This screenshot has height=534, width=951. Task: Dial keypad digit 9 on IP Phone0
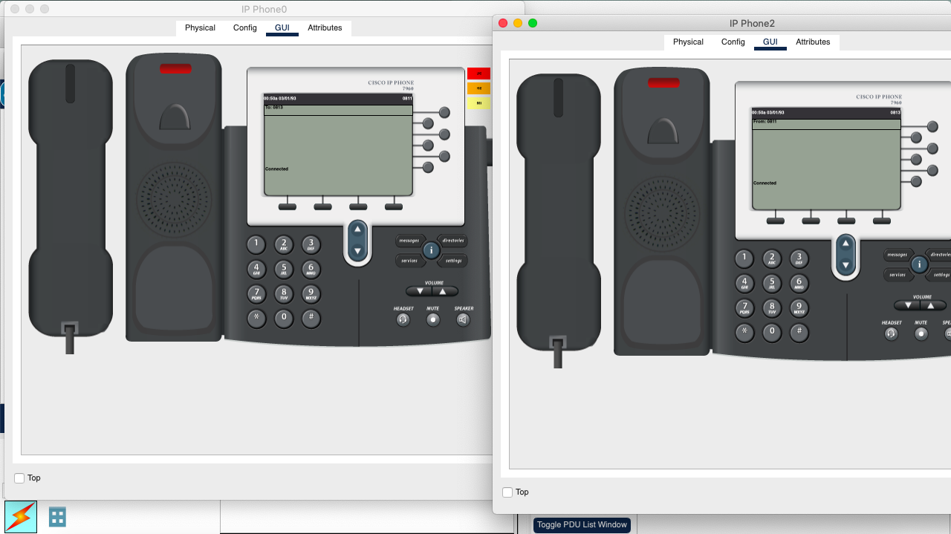311,293
